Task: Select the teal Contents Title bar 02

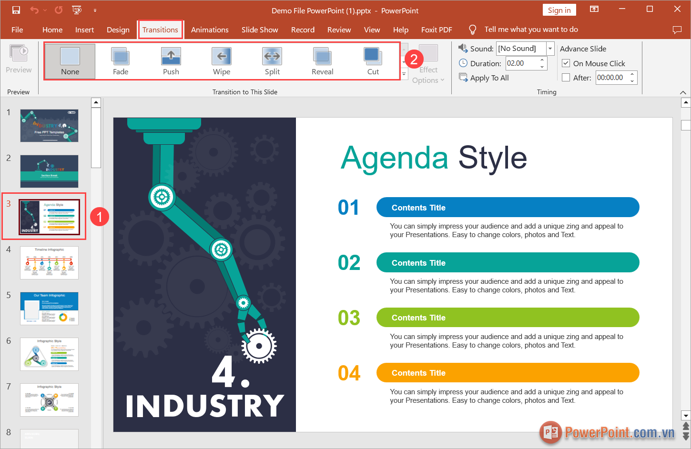Action: point(508,262)
